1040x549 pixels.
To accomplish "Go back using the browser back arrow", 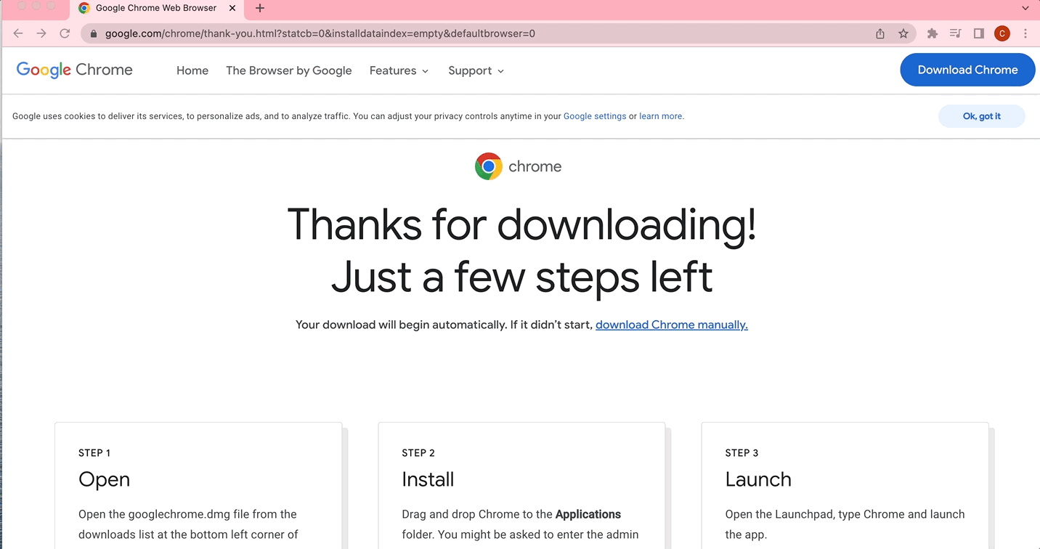I will [x=18, y=33].
